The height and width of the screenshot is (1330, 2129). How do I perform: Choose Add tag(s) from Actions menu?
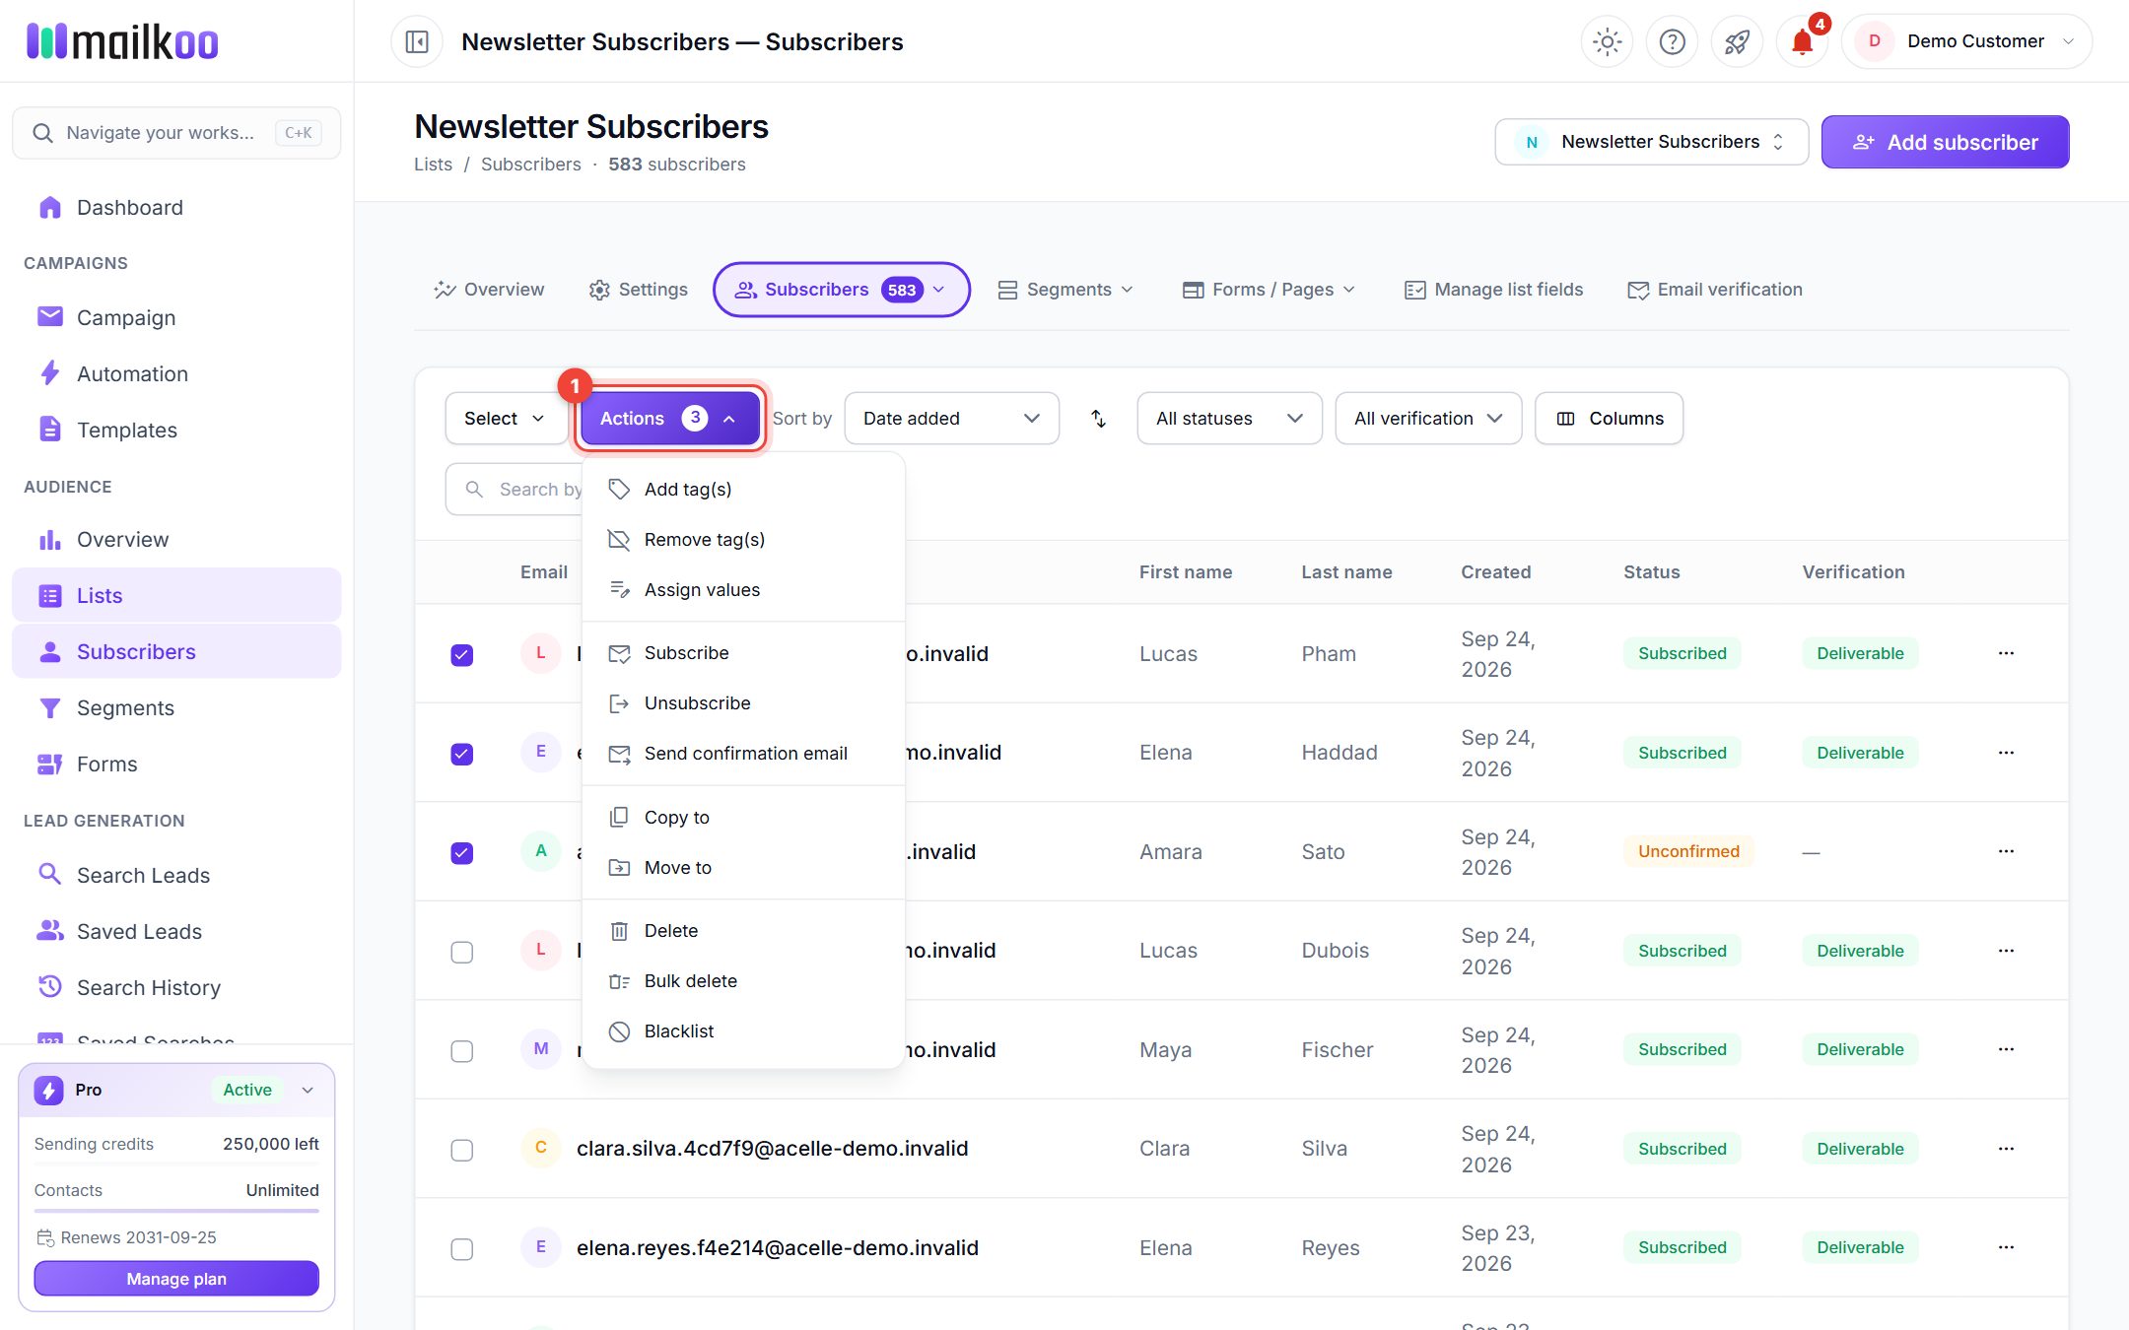click(x=743, y=490)
